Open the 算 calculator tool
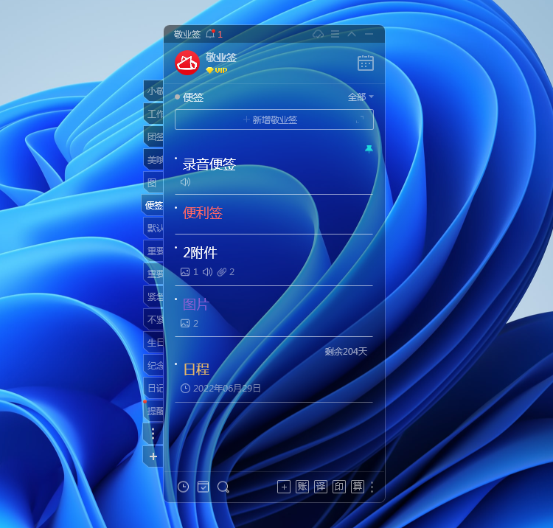 (x=358, y=487)
